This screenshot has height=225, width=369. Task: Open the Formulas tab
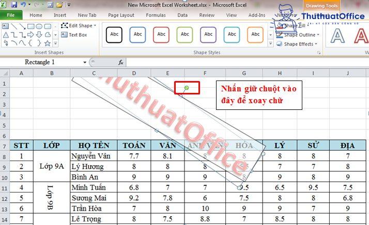(x=156, y=15)
